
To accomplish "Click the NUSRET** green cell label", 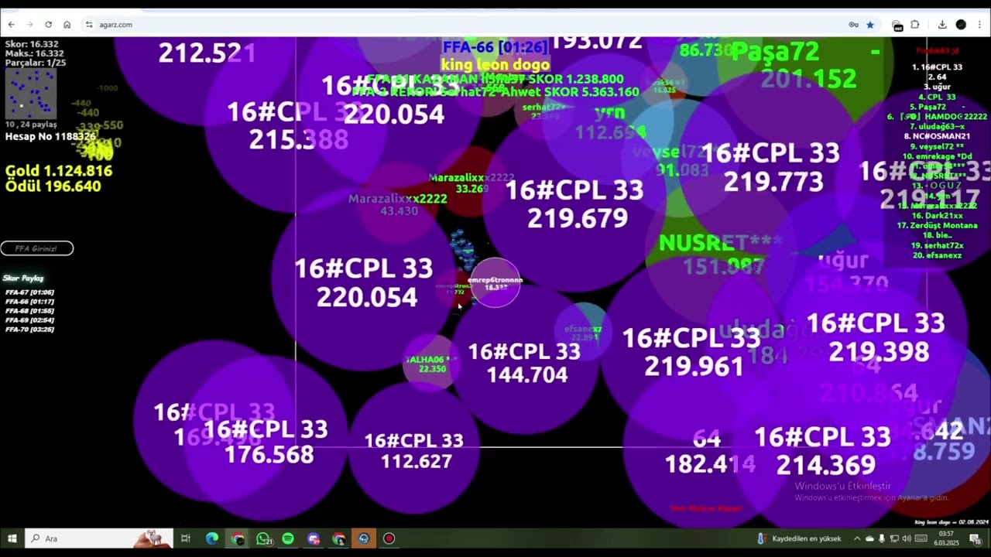I will (720, 243).
